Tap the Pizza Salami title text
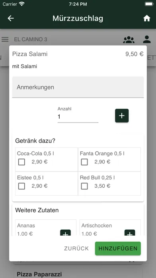The height and width of the screenshot is (278, 156). coord(30,54)
